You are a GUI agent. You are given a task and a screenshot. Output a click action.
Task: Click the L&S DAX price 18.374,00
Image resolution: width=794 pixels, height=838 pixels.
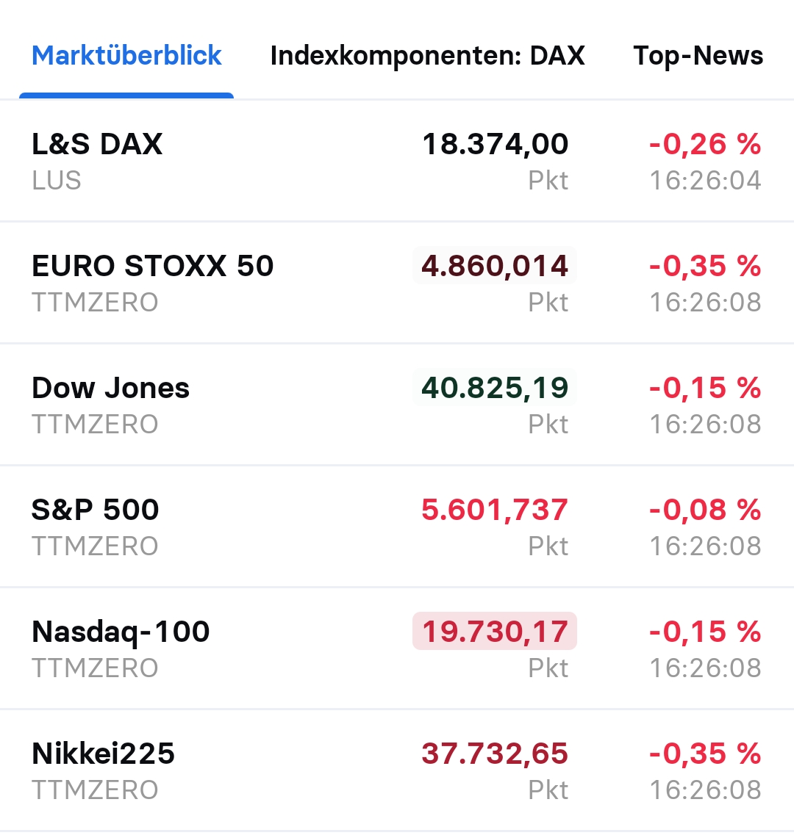click(x=495, y=144)
